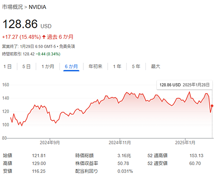221x178 pixels.
Task: Click the 営業終了 timestamp text
Action: (x=29, y=46)
